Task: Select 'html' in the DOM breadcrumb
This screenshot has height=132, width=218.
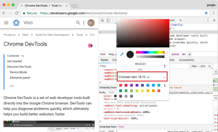Action: pos(103,54)
